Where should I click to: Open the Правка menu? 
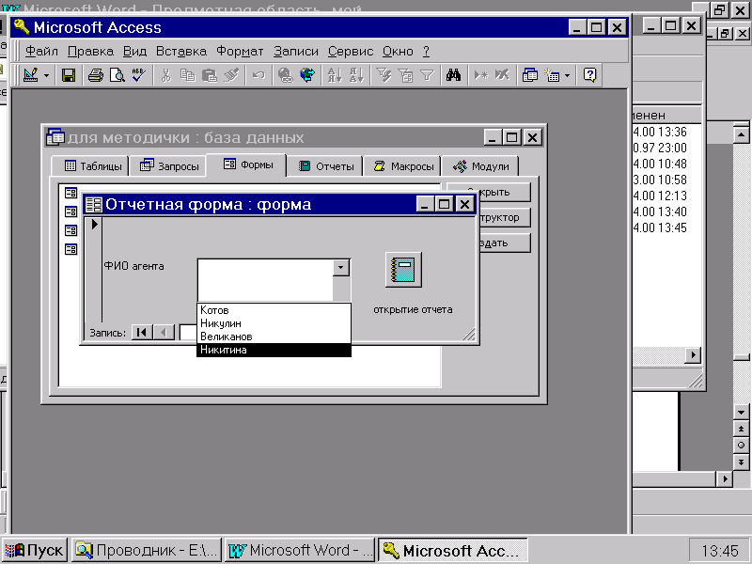[90, 52]
